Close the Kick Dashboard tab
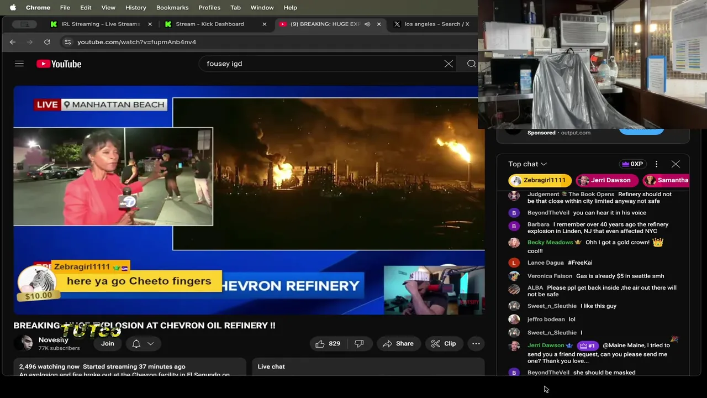 point(264,24)
